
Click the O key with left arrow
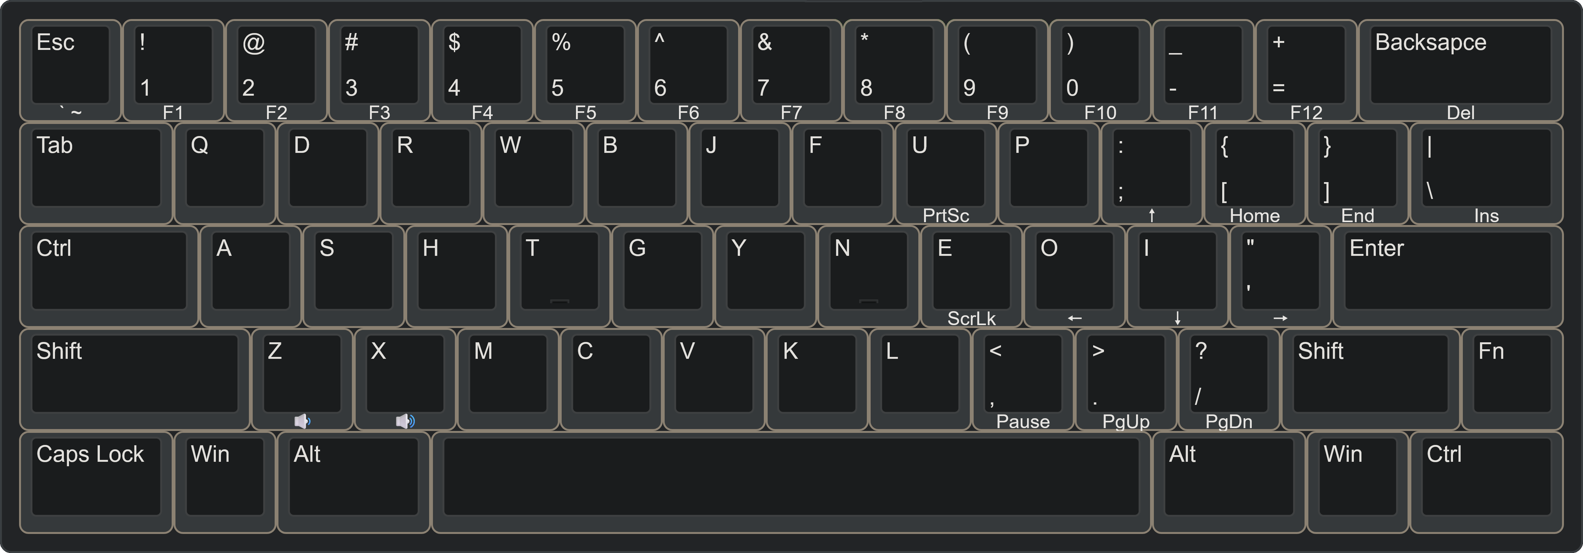[1075, 276]
